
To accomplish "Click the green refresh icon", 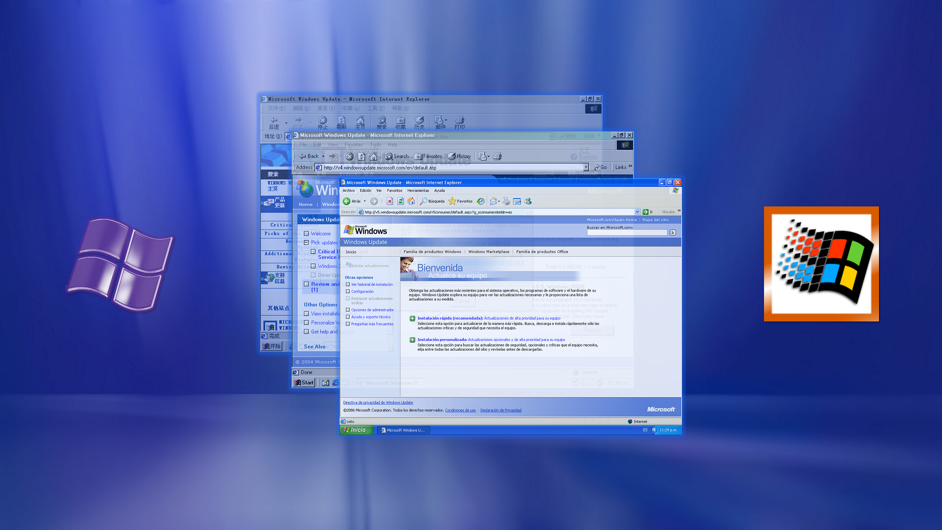I will tap(401, 201).
